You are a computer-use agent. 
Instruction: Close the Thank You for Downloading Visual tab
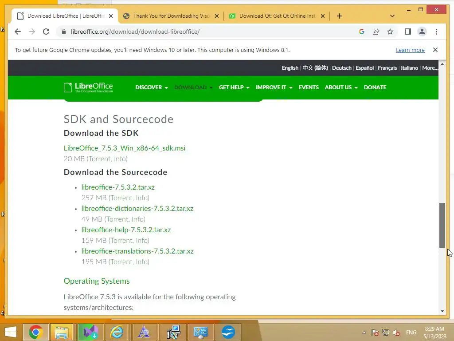coord(216,16)
